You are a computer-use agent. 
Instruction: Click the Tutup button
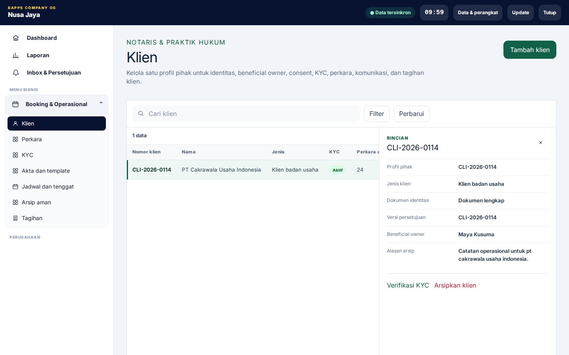click(550, 13)
